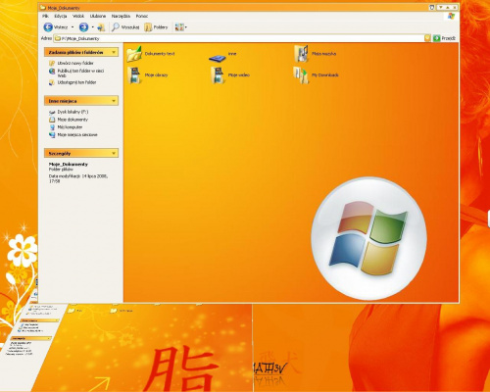The width and height of the screenshot is (490, 392).
Task: Open the Dokumenty text folder
Action: tap(134, 54)
